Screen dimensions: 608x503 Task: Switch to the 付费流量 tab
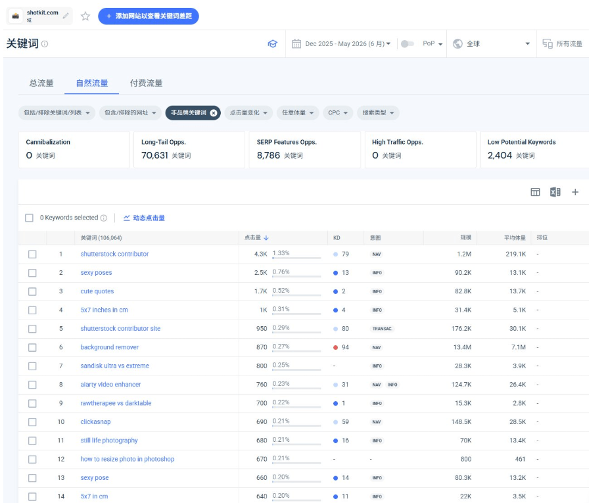click(x=146, y=83)
